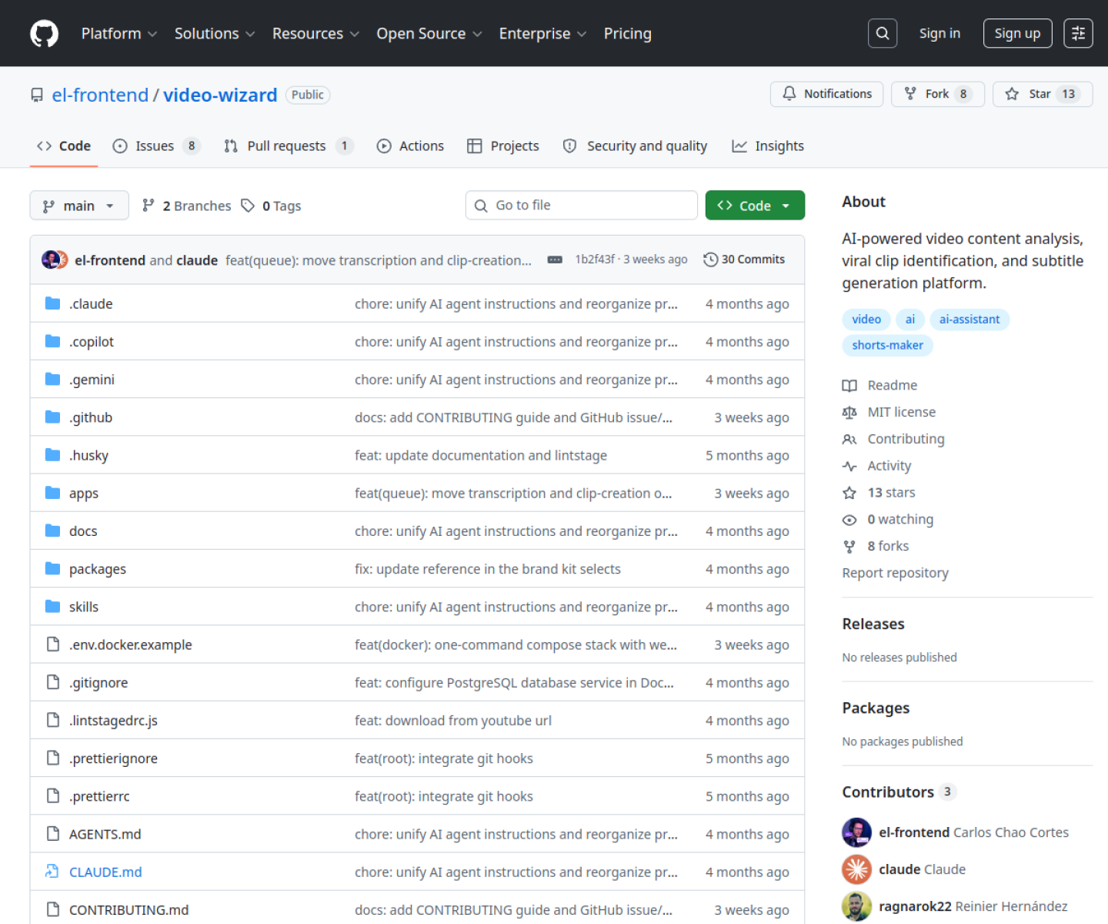Open the MIT license link
Viewport: 1108px width, 924px height.
[889, 412]
